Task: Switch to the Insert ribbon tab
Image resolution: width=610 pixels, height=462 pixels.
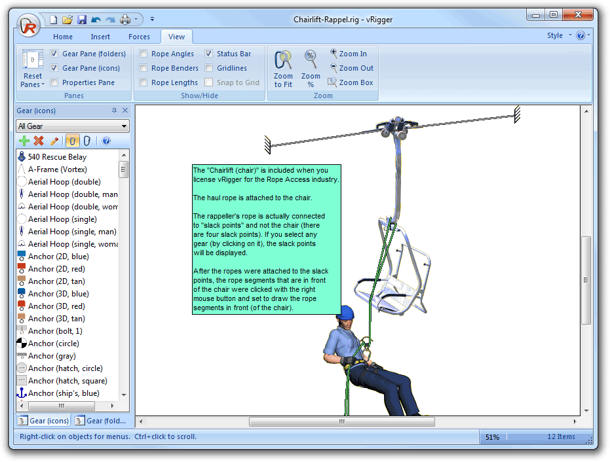Action: (x=100, y=37)
